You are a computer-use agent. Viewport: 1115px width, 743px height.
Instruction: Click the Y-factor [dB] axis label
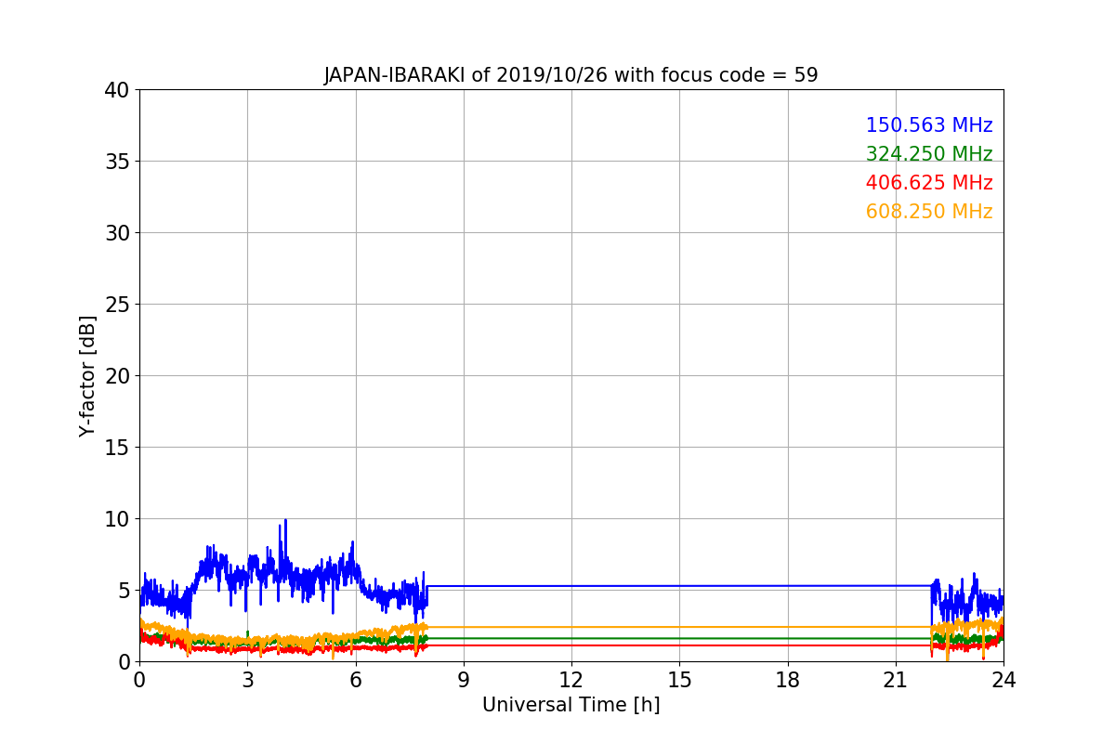[87, 376]
